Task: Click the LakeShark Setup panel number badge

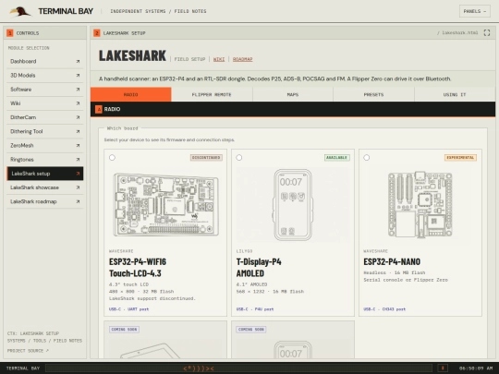Action: pos(97,33)
